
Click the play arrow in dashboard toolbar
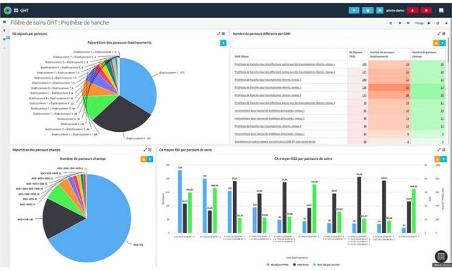[x=429, y=23]
